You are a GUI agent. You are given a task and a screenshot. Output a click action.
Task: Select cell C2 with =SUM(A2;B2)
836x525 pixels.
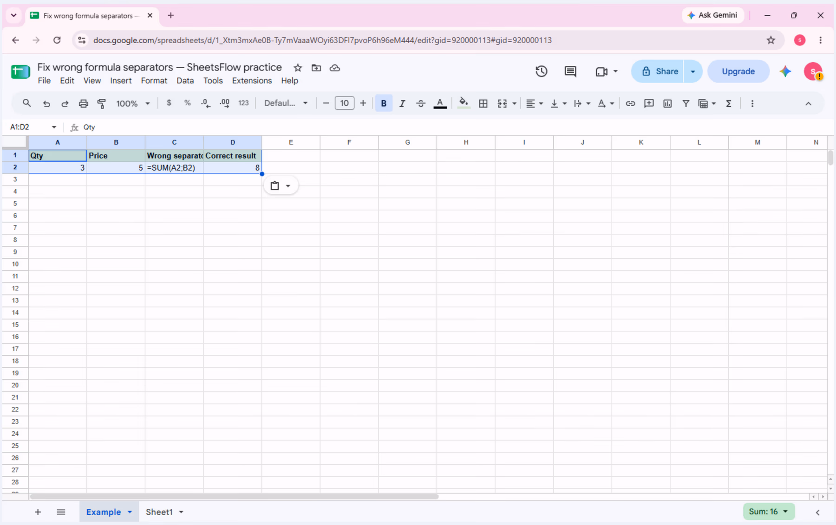coord(174,168)
